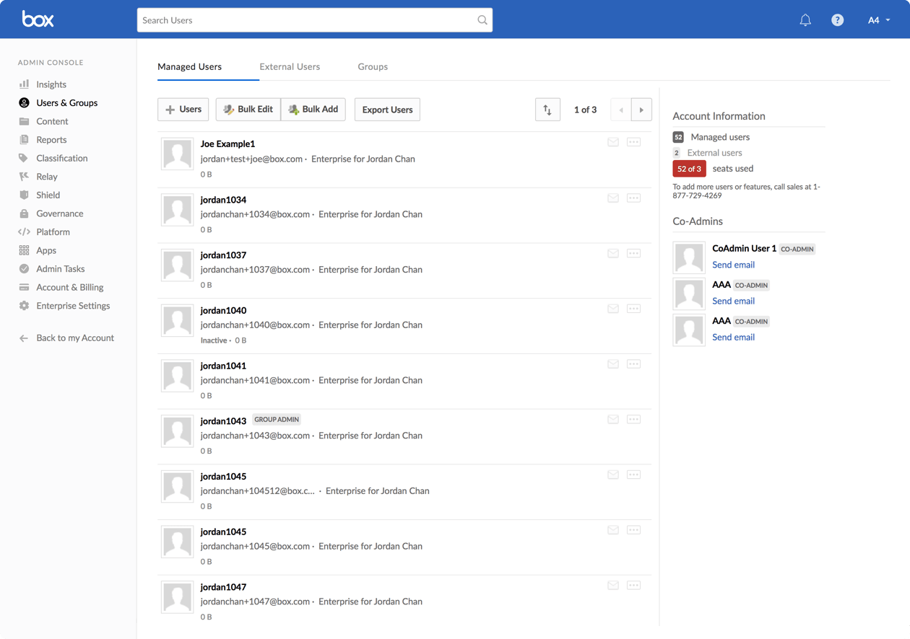Email jordan1037 via envelope icon
This screenshot has width=910, height=639.
pyautogui.click(x=613, y=253)
